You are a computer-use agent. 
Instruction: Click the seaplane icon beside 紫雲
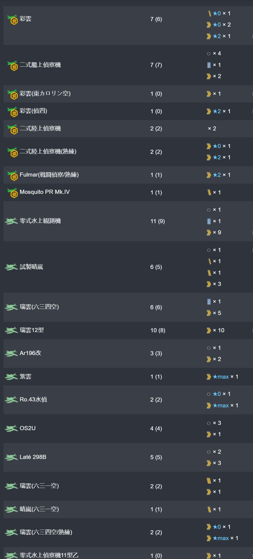pyautogui.click(x=11, y=377)
